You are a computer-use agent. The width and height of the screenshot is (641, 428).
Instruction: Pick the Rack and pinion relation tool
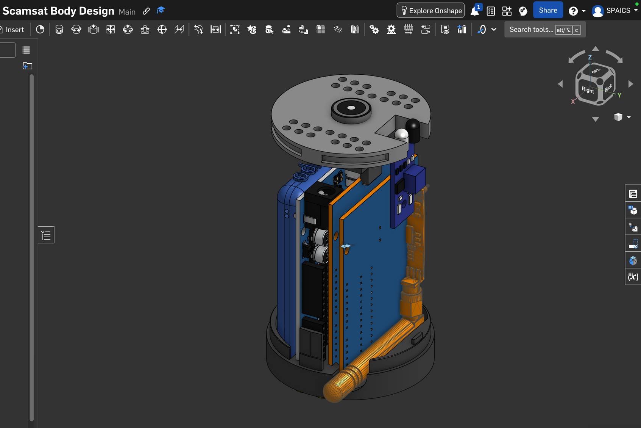pos(391,30)
